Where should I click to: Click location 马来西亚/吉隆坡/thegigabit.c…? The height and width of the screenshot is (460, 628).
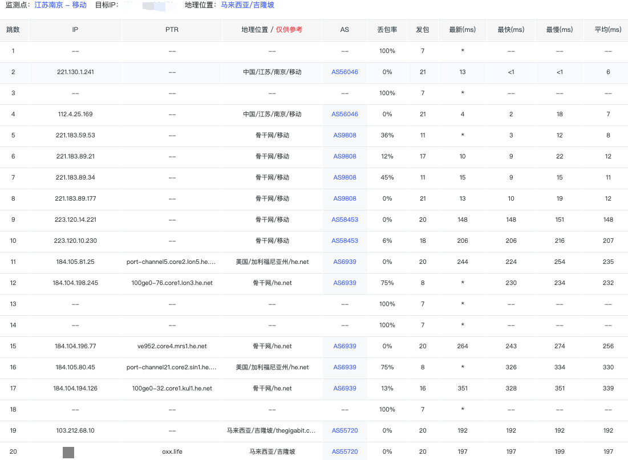point(271,430)
